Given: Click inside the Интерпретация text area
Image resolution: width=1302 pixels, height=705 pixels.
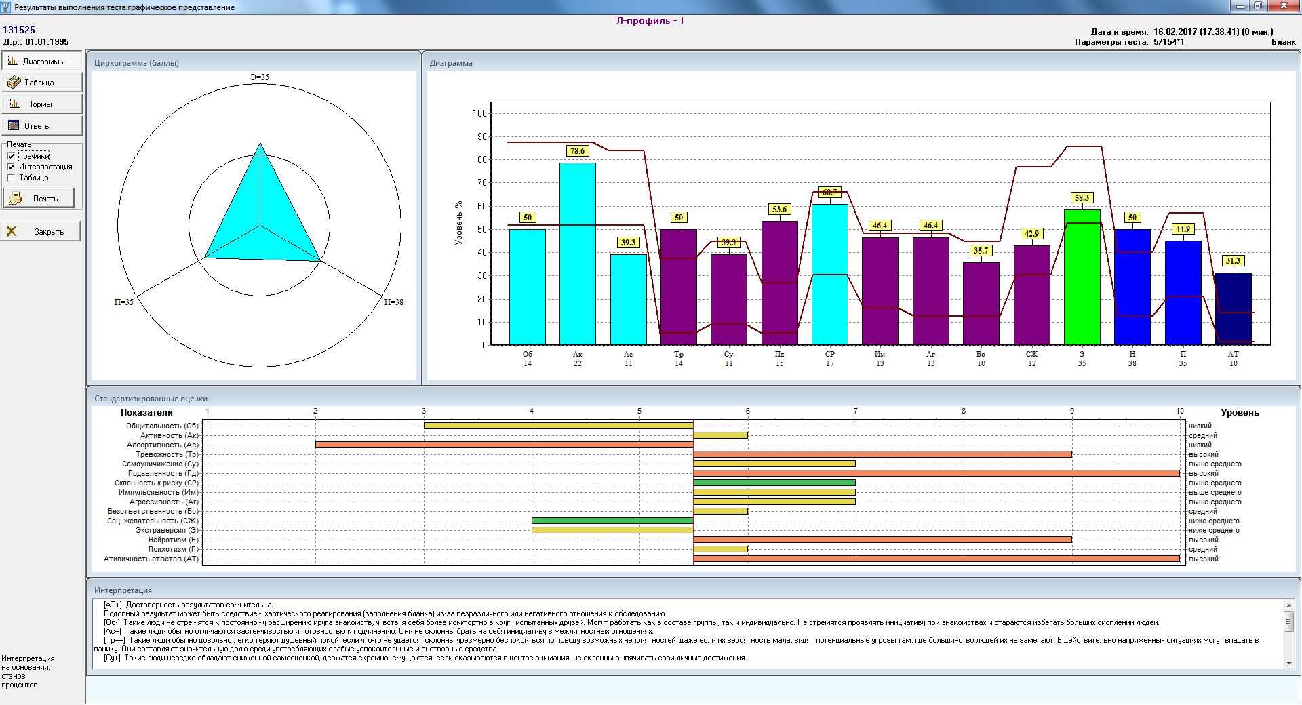Looking at the screenshot, I should [678, 634].
